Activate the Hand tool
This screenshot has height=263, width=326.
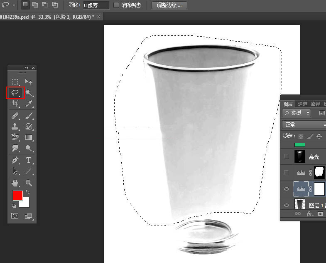point(15,183)
